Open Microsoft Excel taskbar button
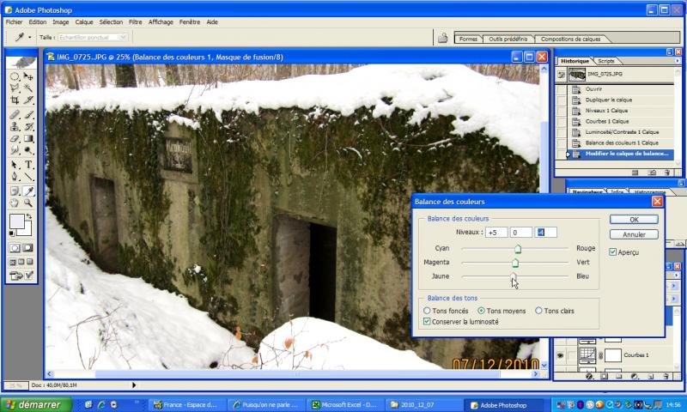687x412 pixels. (x=345, y=405)
